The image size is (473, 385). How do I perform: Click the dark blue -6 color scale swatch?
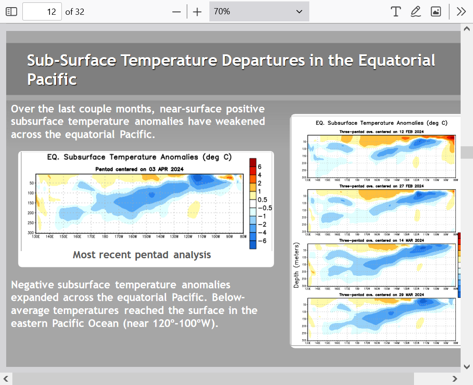click(x=253, y=244)
